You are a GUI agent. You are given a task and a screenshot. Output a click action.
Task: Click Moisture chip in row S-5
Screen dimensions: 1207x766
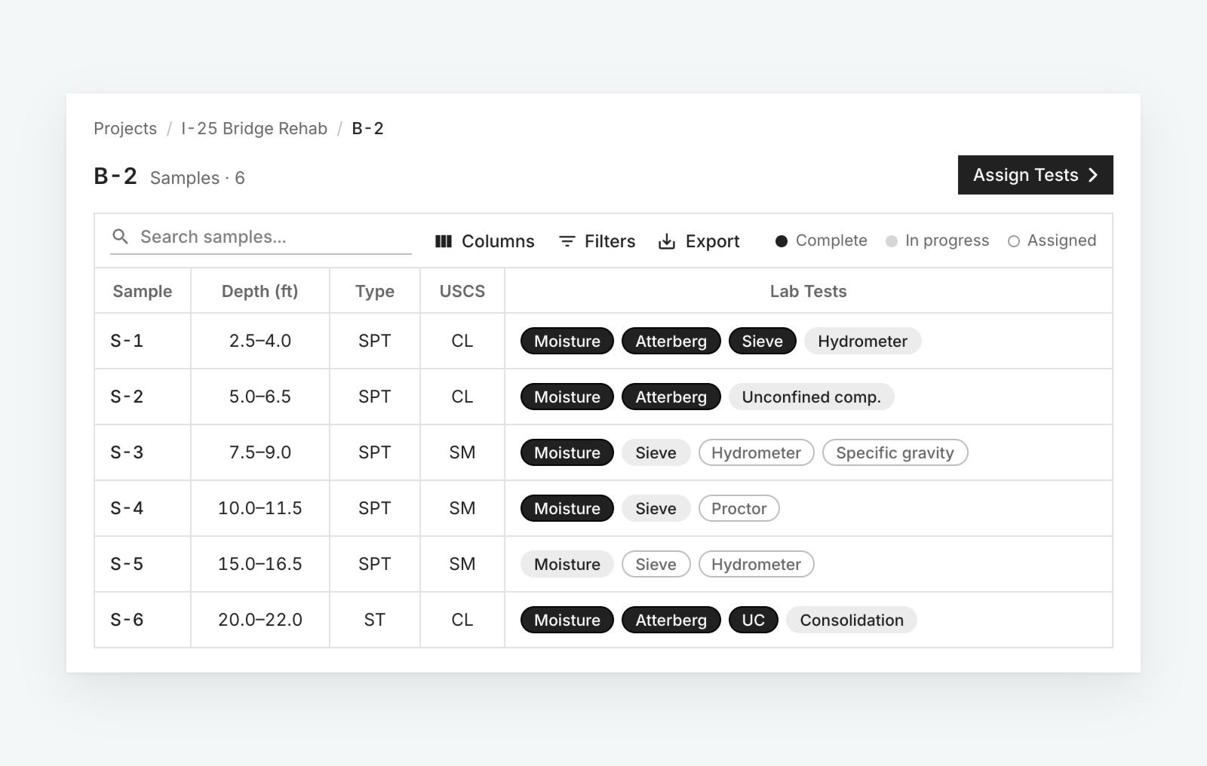click(567, 564)
